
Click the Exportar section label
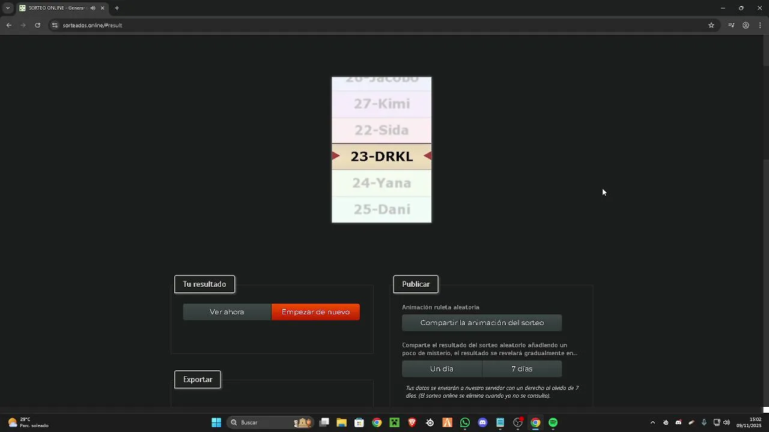tap(198, 380)
